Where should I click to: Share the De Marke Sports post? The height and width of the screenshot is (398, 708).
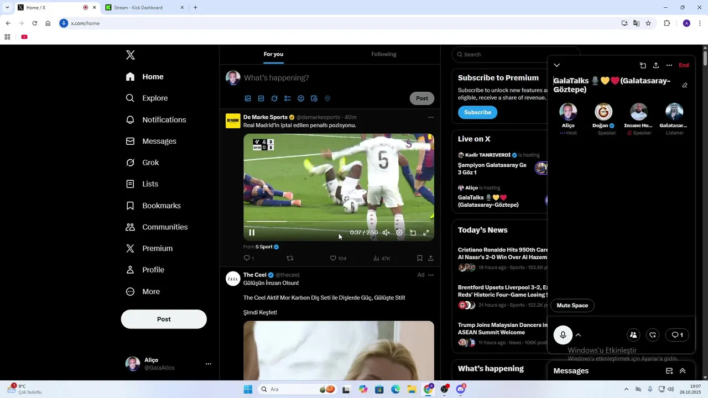click(431, 258)
